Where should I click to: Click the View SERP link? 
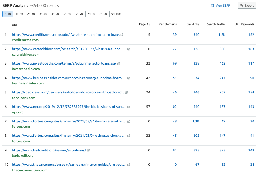[x=220, y=6]
